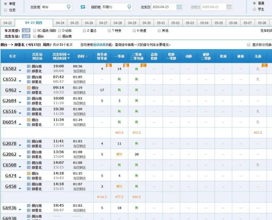Check 其他 train type checkbox
The height and width of the screenshot is (220, 272).
159,30
